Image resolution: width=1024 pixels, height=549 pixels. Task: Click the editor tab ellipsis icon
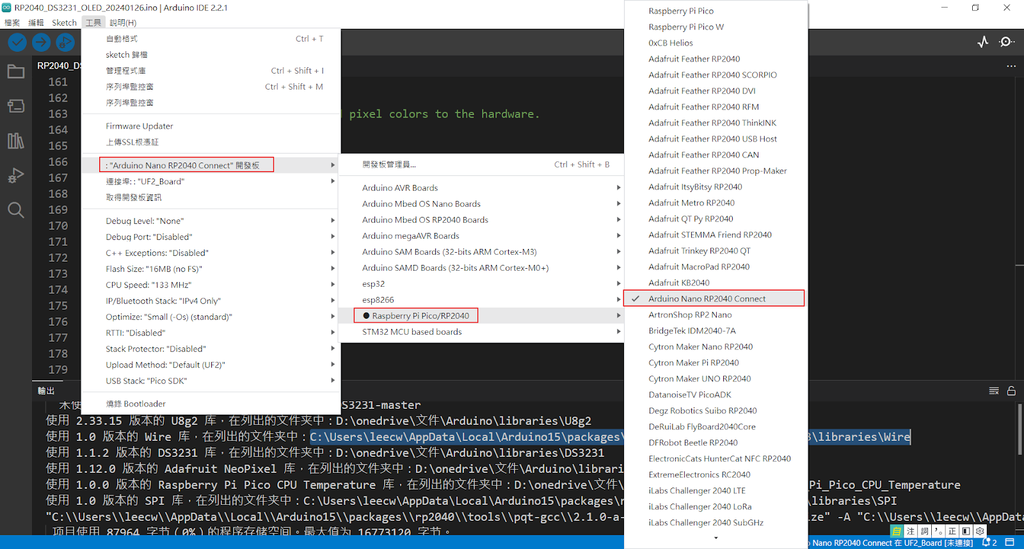1011,66
